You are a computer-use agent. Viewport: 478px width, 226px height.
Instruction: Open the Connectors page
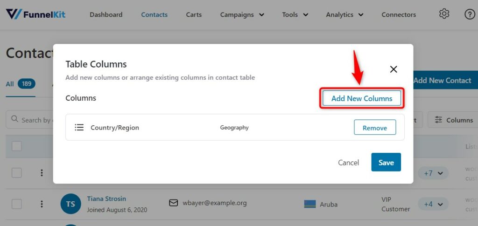(x=399, y=14)
